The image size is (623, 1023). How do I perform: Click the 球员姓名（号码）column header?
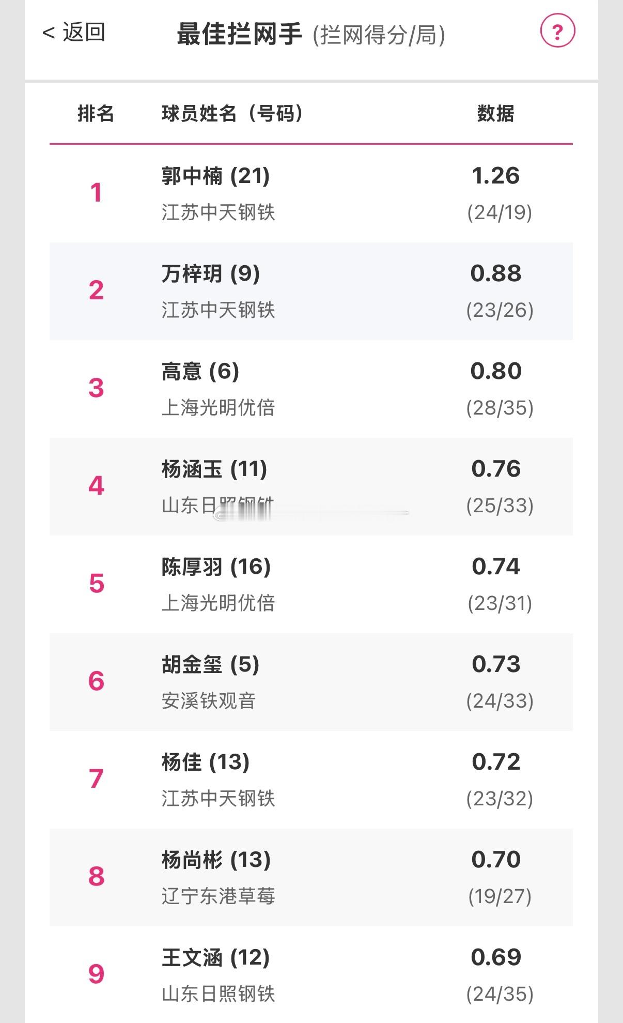(232, 113)
